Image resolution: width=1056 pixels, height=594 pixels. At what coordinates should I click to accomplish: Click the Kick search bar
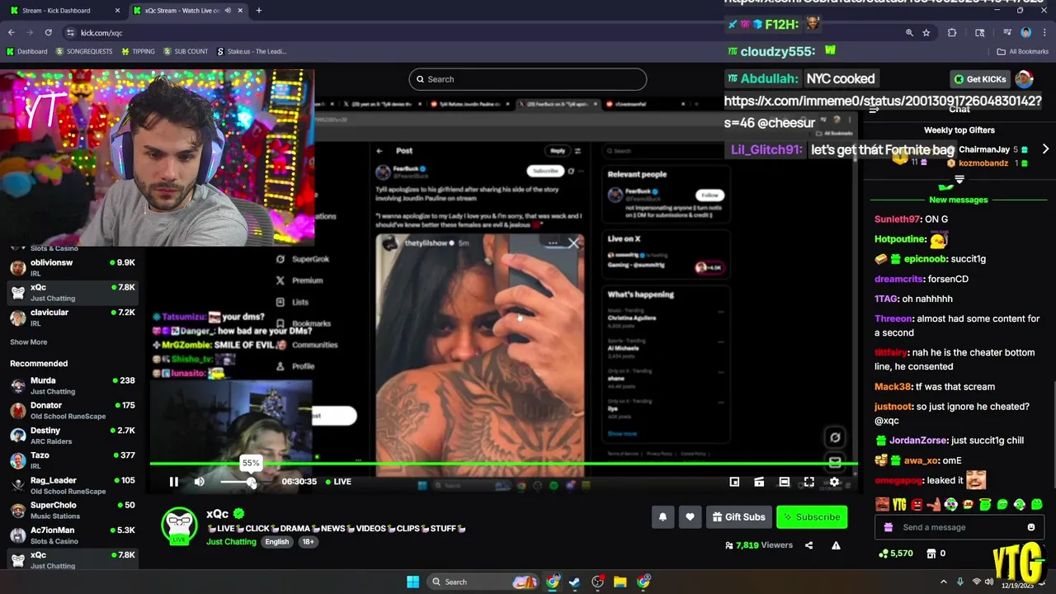point(528,79)
